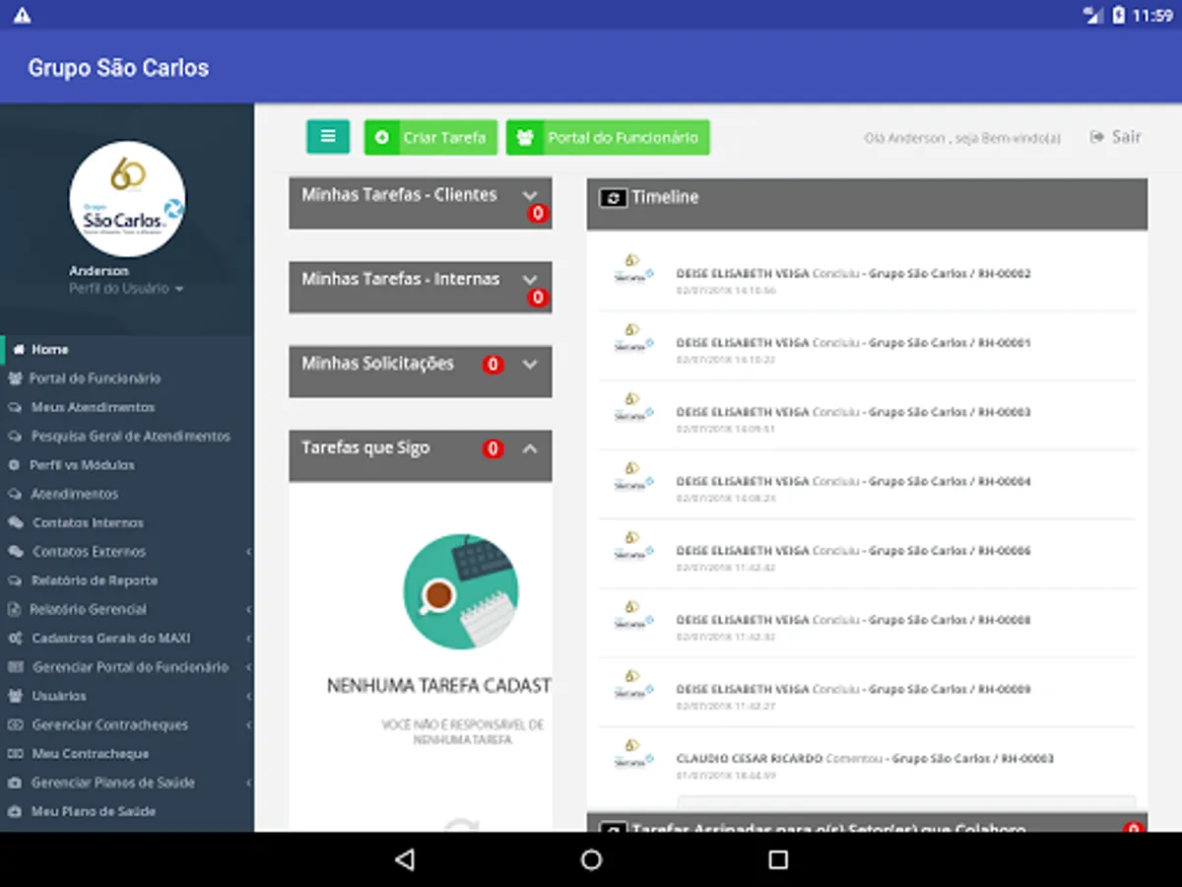Open Contatos Externos sidebar item
Screen dimensions: 1182x887
coord(127,552)
